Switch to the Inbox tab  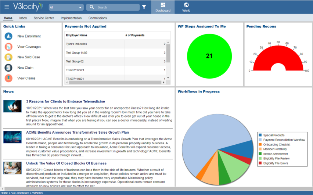[23, 18]
